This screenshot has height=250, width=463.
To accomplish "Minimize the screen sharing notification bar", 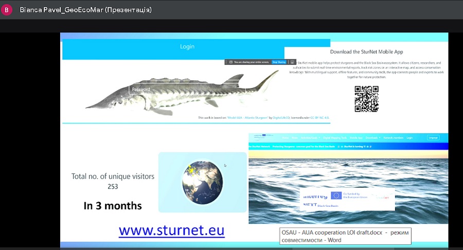I will coord(292,62).
